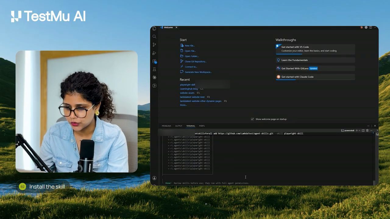The width and height of the screenshot is (390, 219).
Task: Open the Search view in activity bar
Action: [154, 36]
